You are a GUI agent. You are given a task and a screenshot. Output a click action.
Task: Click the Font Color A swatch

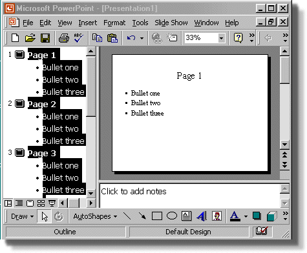click(235, 216)
